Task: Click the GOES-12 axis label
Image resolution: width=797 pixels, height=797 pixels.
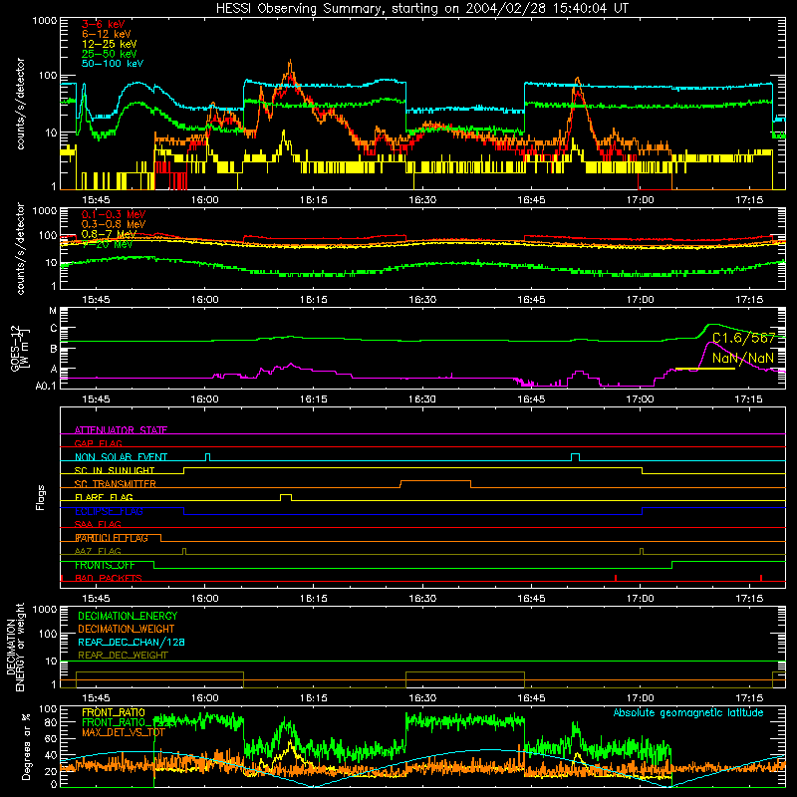Action: pyautogui.click(x=20, y=348)
